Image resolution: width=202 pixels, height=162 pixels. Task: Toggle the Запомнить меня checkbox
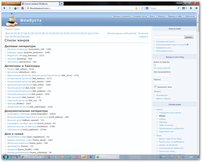click(x=155, y=87)
